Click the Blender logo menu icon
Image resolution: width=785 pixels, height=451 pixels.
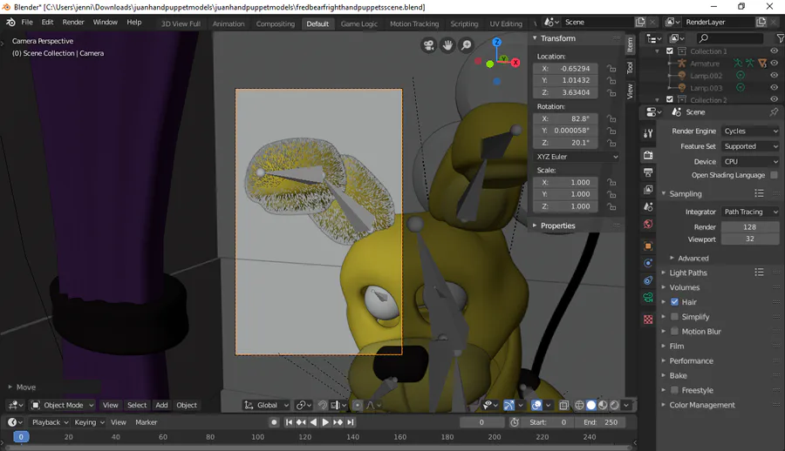(10, 22)
